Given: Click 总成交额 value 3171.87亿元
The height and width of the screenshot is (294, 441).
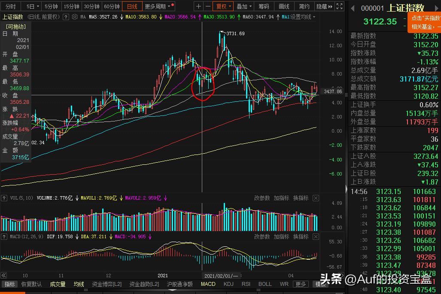Looking at the screenshot, I should tap(419, 79).
